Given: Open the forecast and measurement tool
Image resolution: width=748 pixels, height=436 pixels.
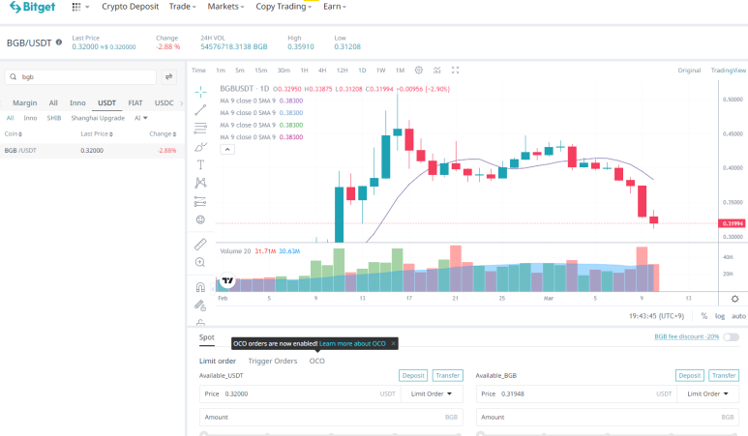Looking at the screenshot, I should click(x=200, y=201).
